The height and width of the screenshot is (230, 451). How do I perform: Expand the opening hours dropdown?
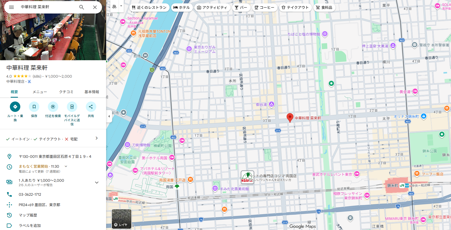click(66, 166)
